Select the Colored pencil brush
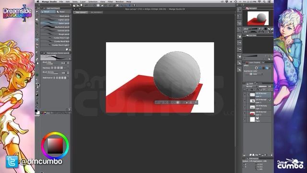This screenshot has width=307, height=173. click(x=56, y=31)
